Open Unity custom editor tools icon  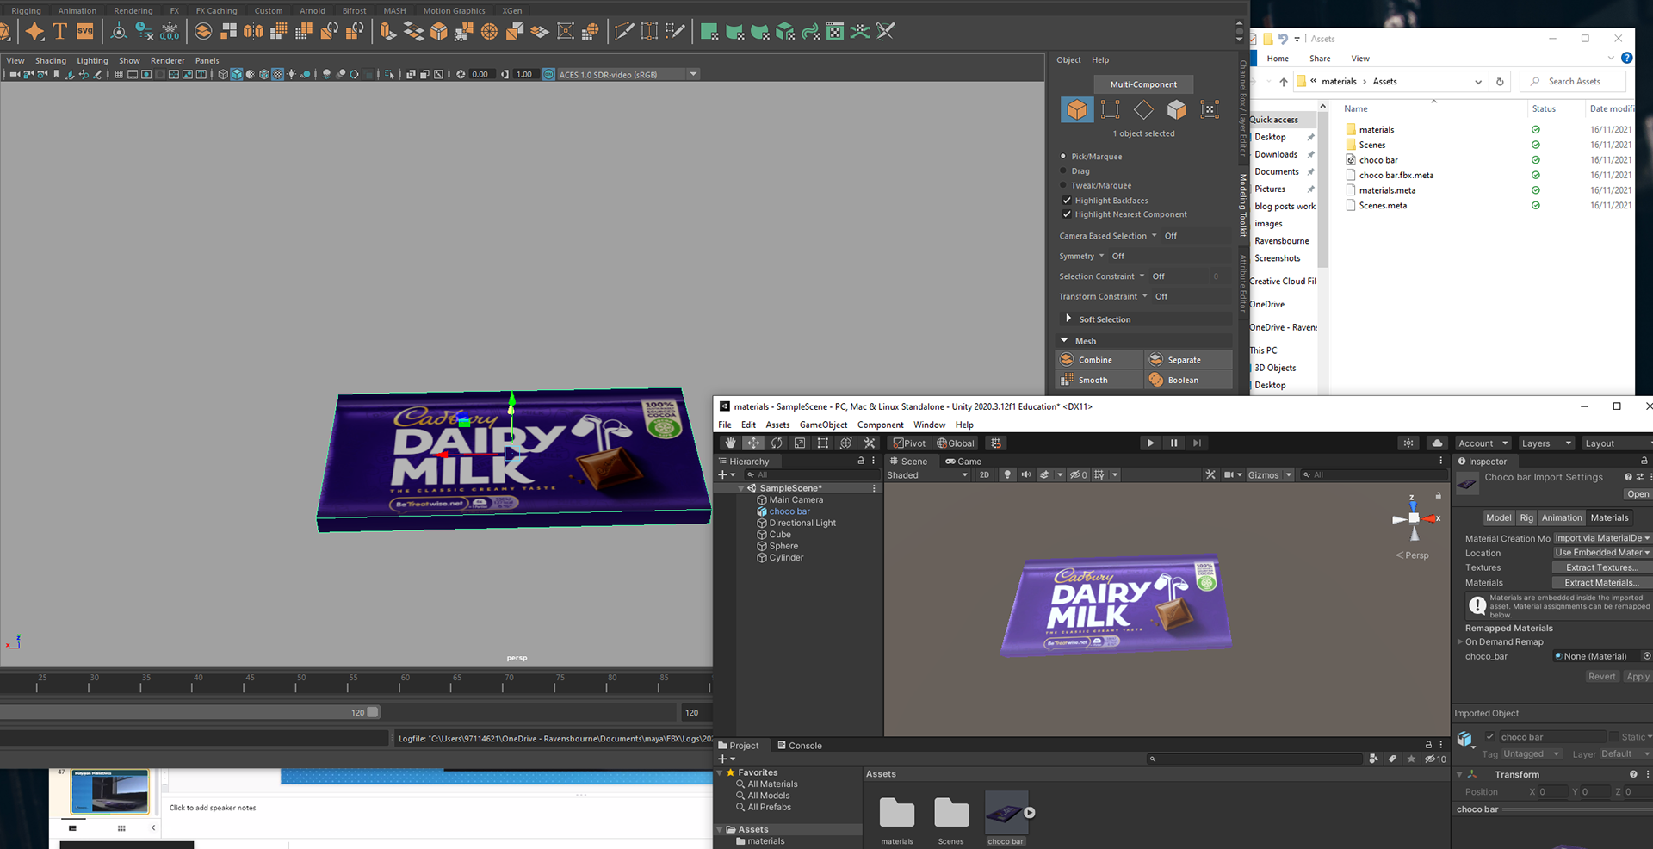(870, 443)
